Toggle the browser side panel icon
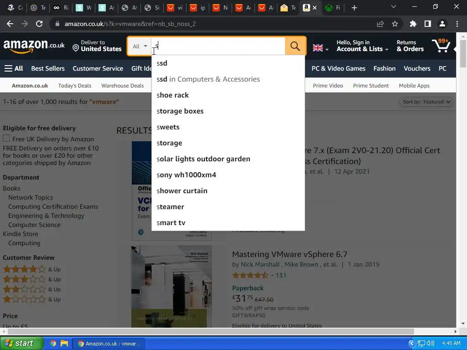Image resolution: width=467 pixels, height=350 pixels. click(x=428, y=24)
